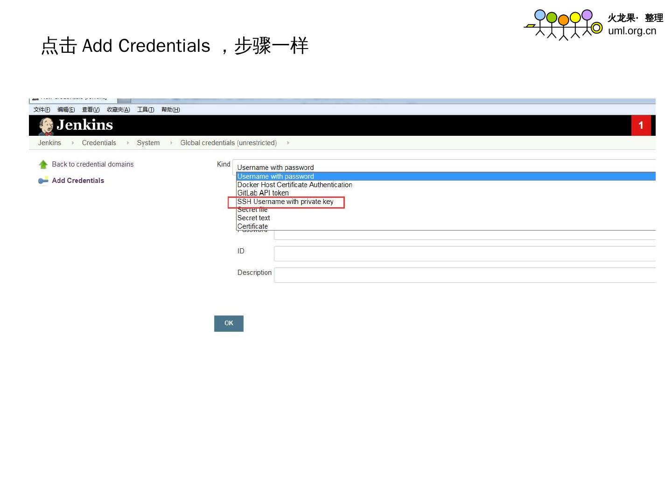Viewport: 672px width, 504px height.
Task: Select Secret file option
Action: (446, 210)
